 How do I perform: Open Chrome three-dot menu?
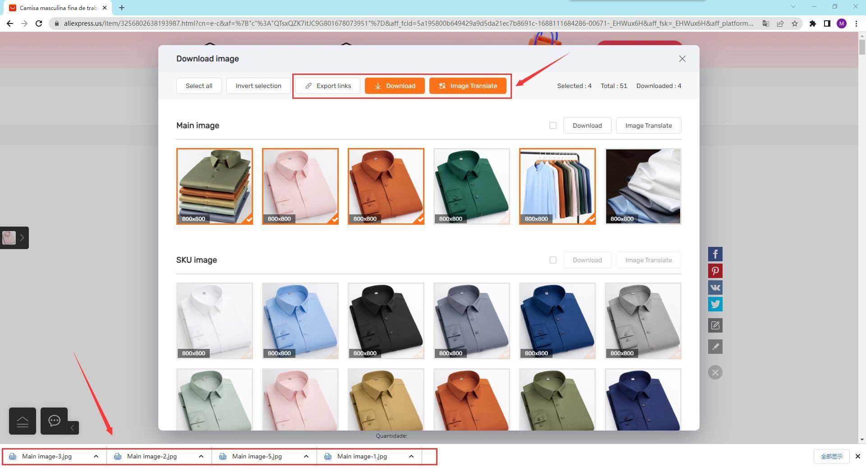(x=856, y=23)
